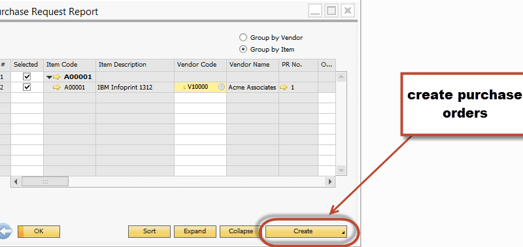
Task: Maximize the Purchase Request Report window
Action: coord(331,10)
